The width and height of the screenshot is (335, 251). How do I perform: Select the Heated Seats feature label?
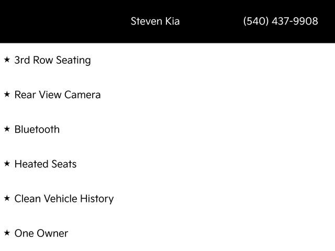[46, 164]
